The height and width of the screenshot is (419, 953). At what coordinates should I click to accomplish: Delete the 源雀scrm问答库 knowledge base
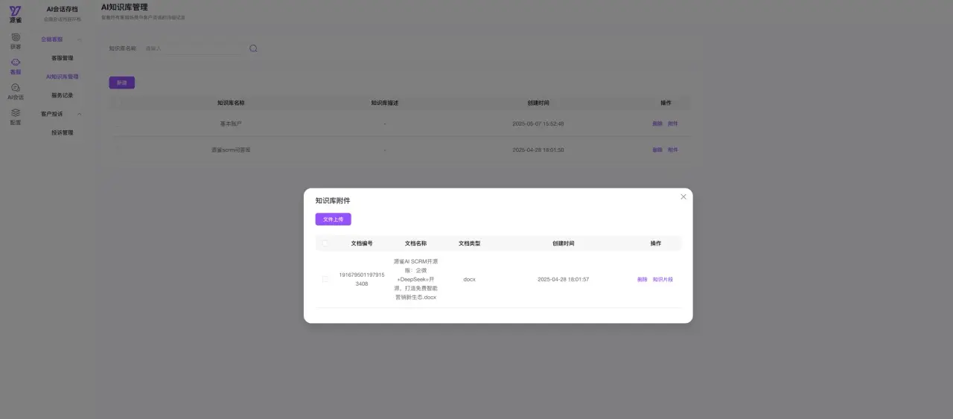point(657,150)
